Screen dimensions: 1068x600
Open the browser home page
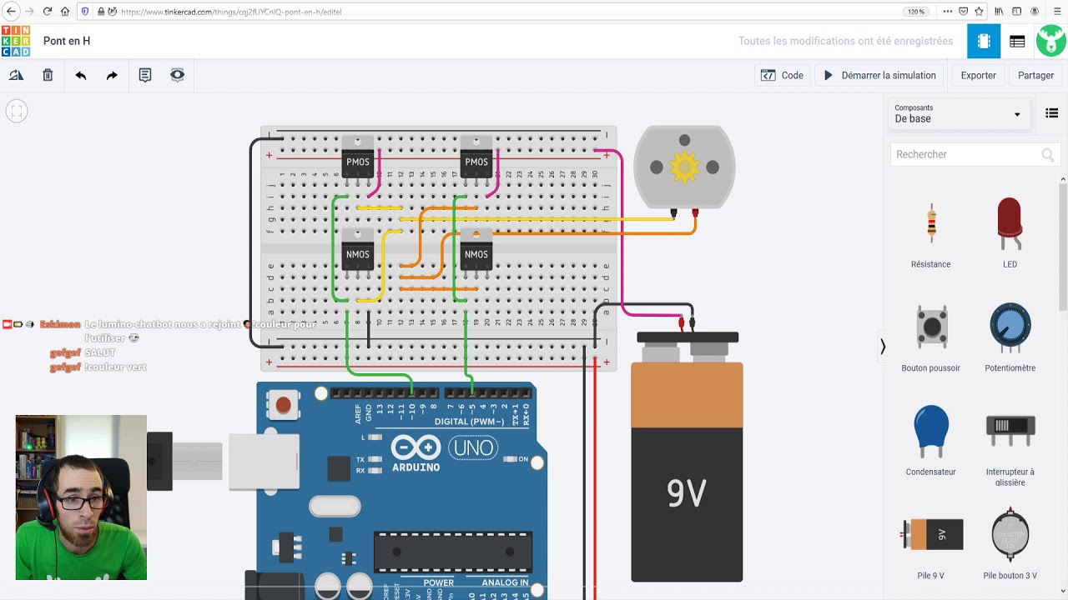[65, 12]
